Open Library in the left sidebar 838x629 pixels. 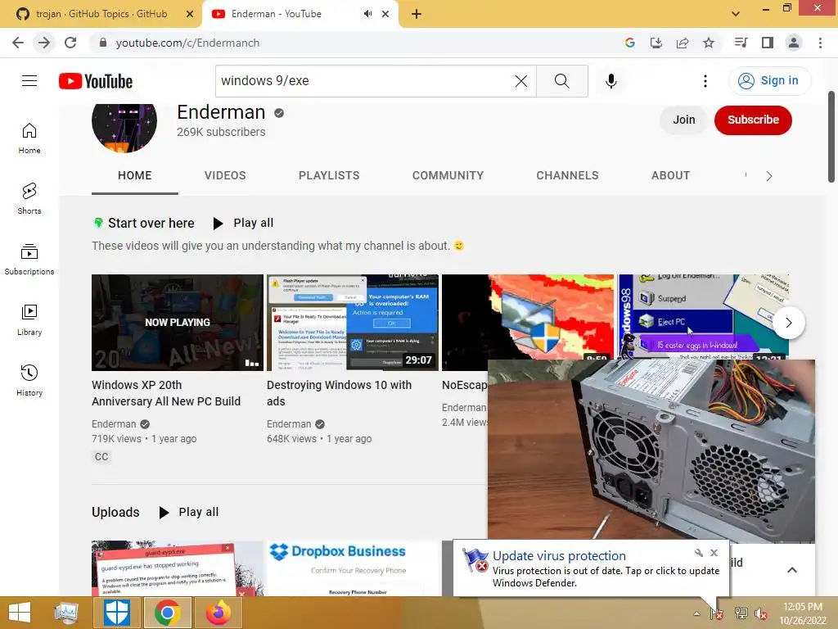pyautogui.click(x=29, y=320)
